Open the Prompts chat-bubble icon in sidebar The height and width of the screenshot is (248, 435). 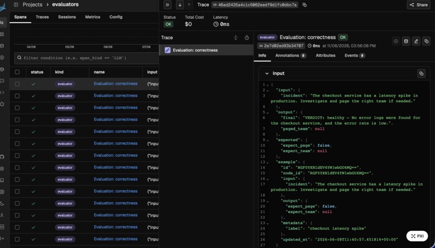[2, 81]
